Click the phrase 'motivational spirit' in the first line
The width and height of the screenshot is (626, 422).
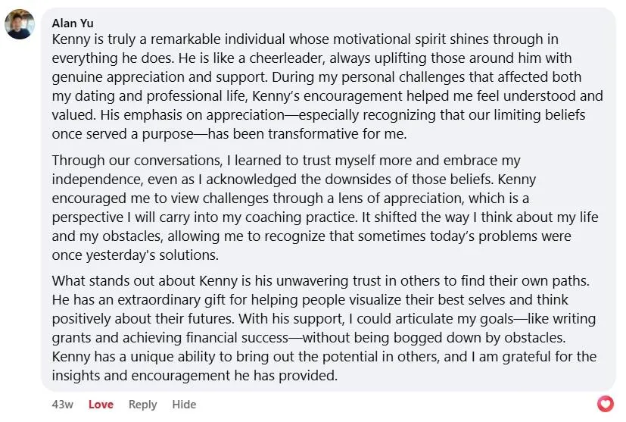[x=389, y=39]
